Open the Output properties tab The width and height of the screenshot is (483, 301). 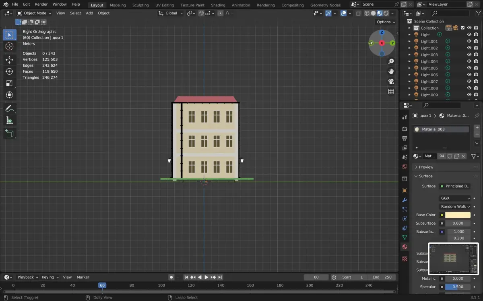(x=405, y=138)
